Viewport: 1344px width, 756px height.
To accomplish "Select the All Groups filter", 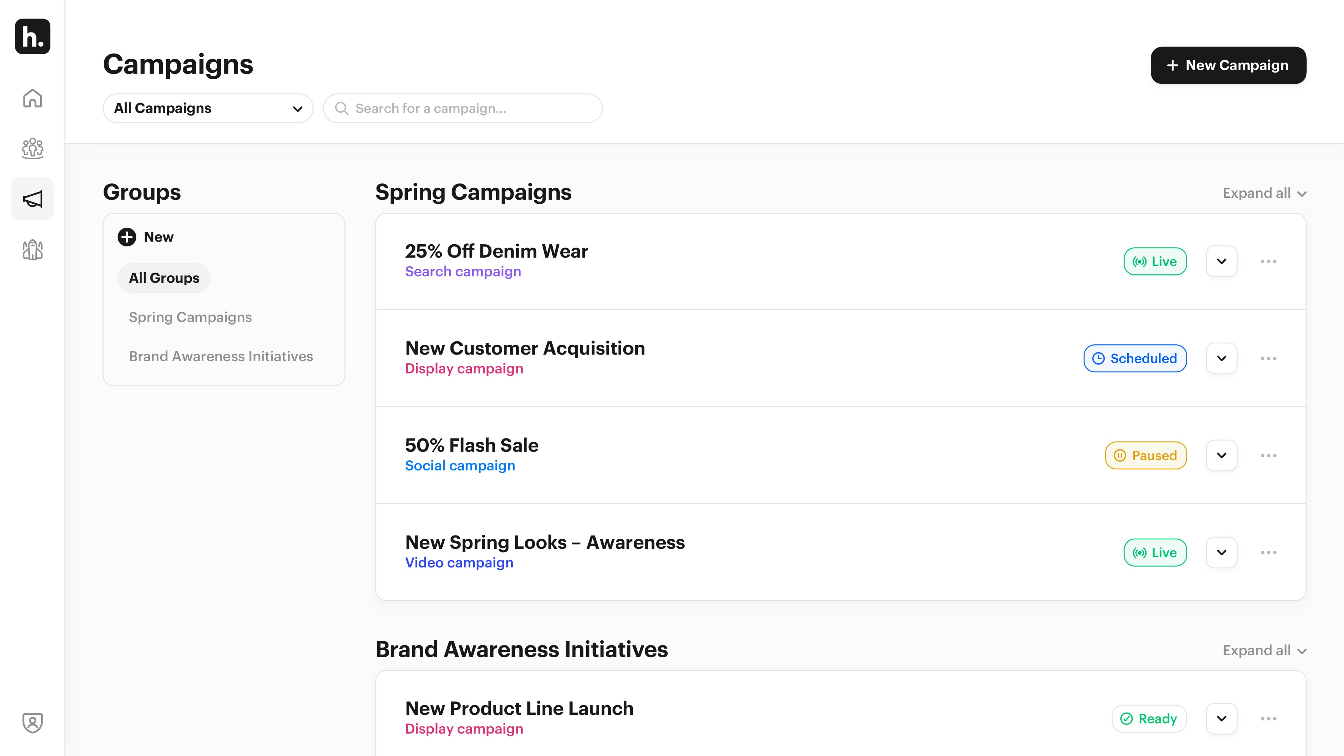I will [164, 278].
